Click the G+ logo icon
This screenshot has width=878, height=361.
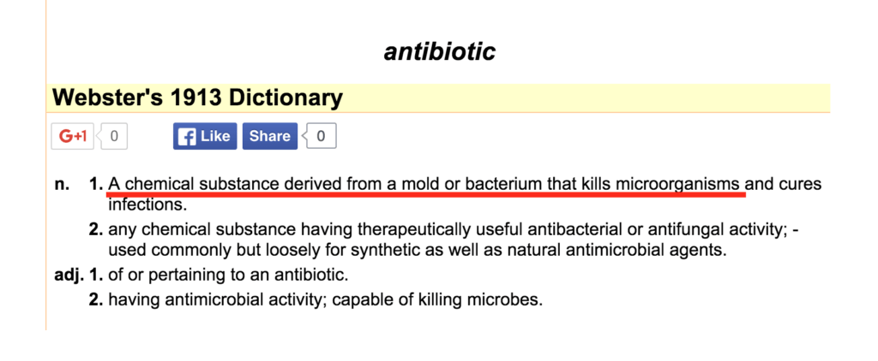coord(73,136)
